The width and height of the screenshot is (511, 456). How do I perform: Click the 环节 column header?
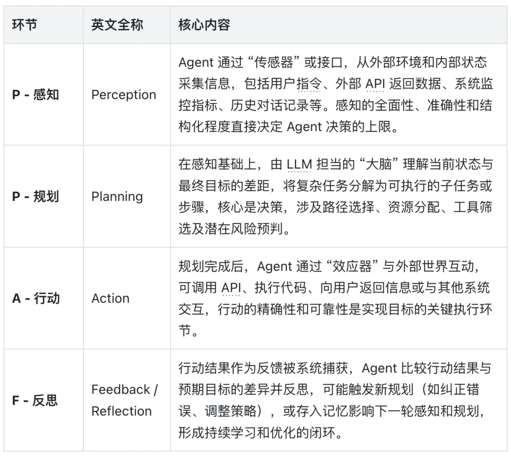click(x=25, y=25)
